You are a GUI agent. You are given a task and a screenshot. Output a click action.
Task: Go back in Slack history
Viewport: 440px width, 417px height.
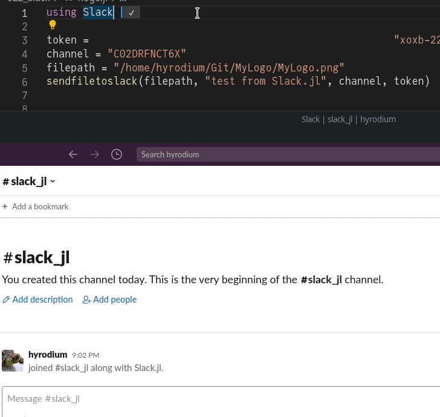(73, 154)
